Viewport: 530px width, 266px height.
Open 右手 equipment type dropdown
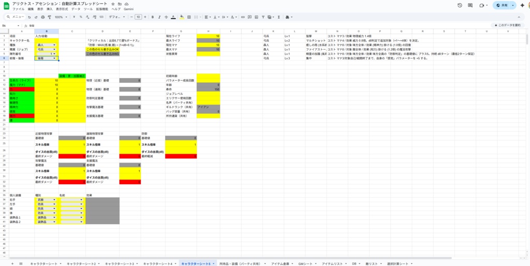[47, 200]
